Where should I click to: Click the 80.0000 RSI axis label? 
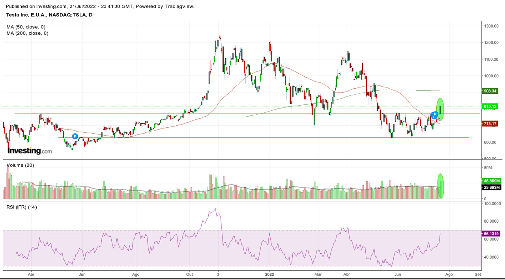[x=492, y=221]
